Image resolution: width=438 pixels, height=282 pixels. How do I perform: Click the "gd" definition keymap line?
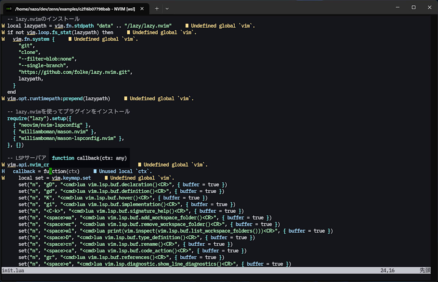121,191
